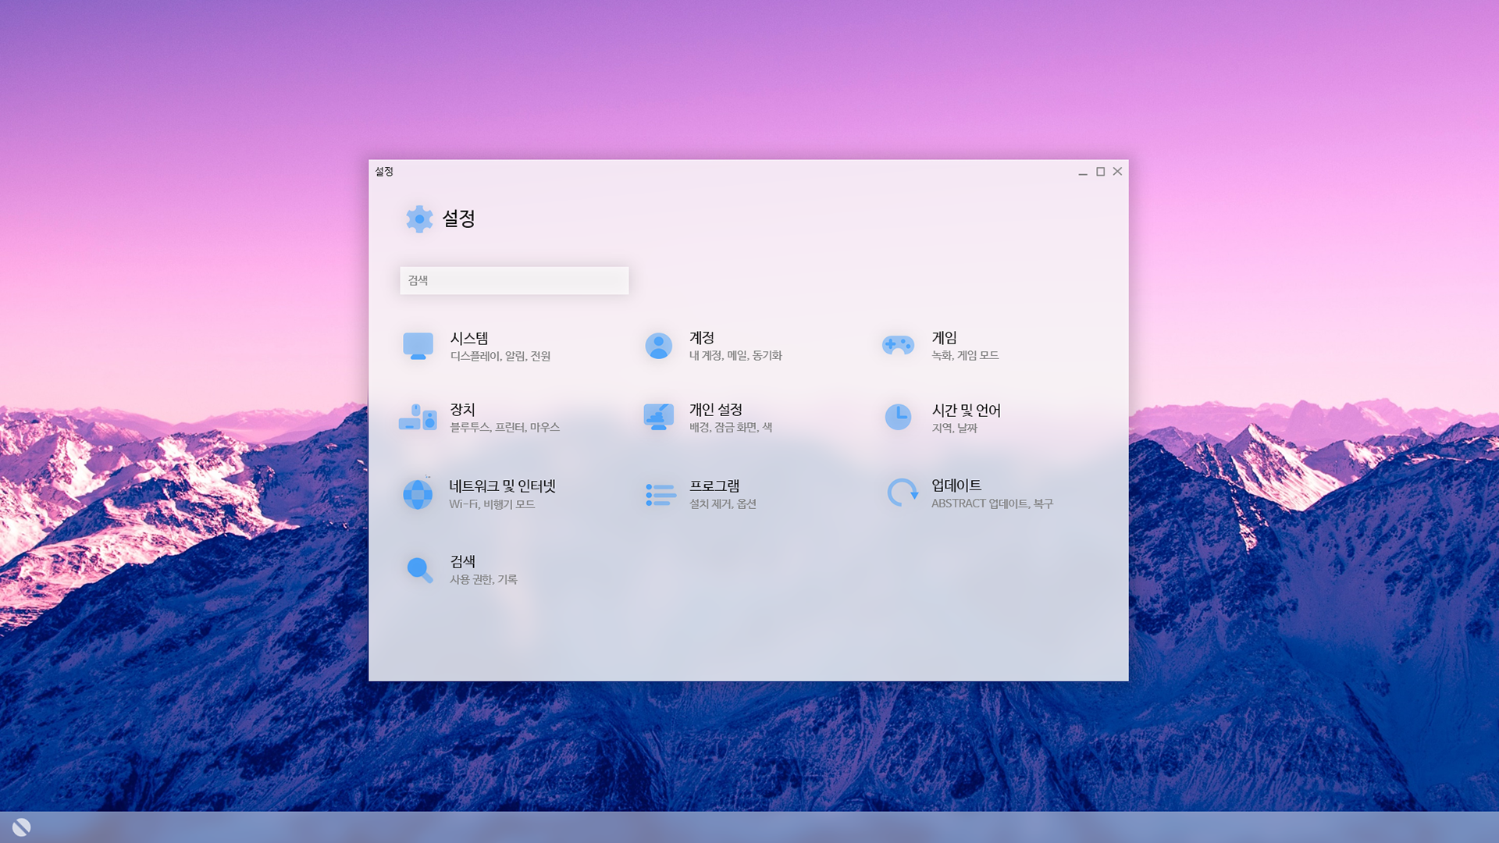1499x843 pixels.
Task: Open the 개인 설정 category label
Action: pyautogui.click(x=715, y=410)
